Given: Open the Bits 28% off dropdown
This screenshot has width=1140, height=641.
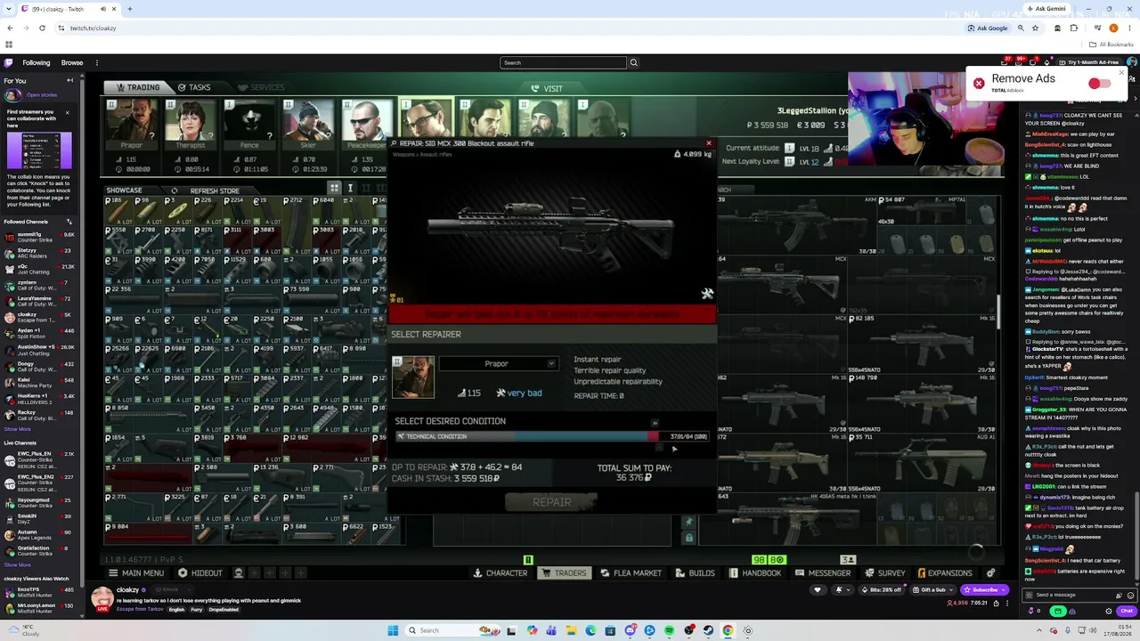Looking at the screenshot, I should click(x=881, y=589).
